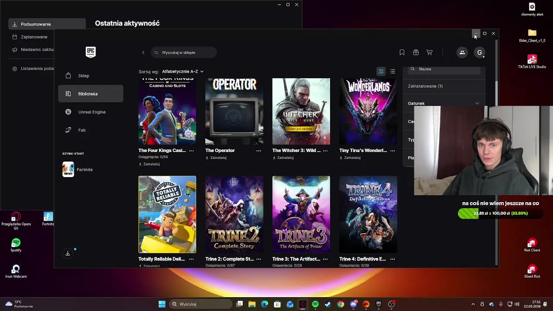This screenshot has height=311, width=553.
Task: Open Tiny Tina's Wonderlands cover
Action: 368,111
